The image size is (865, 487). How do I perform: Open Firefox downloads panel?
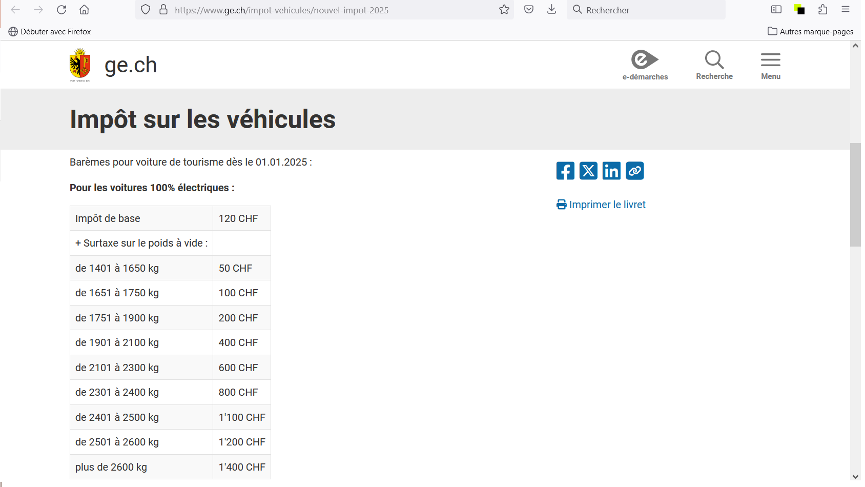coord(551,10)
